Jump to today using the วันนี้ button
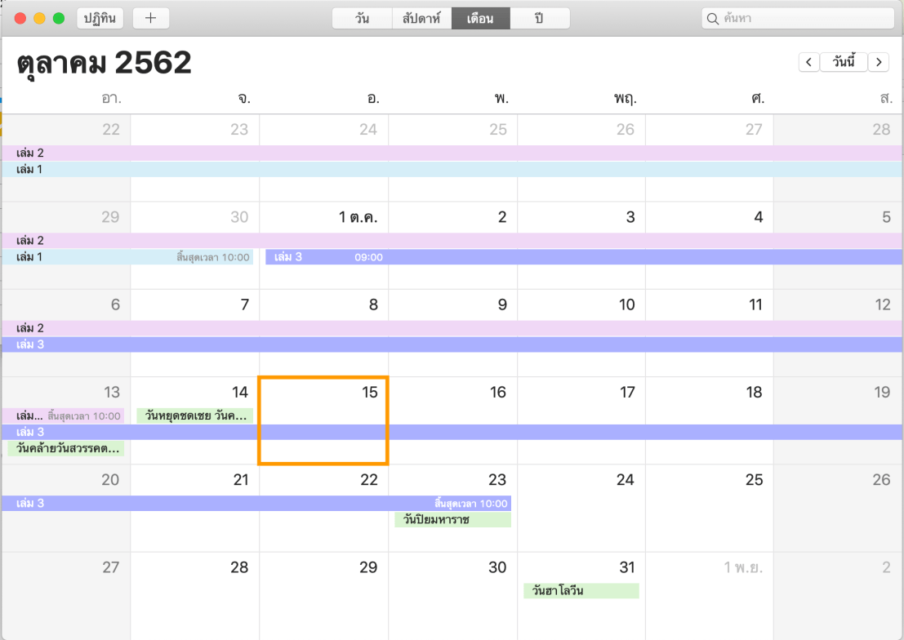904x640 pixels. pyautogui.click(x=844, y=62)
